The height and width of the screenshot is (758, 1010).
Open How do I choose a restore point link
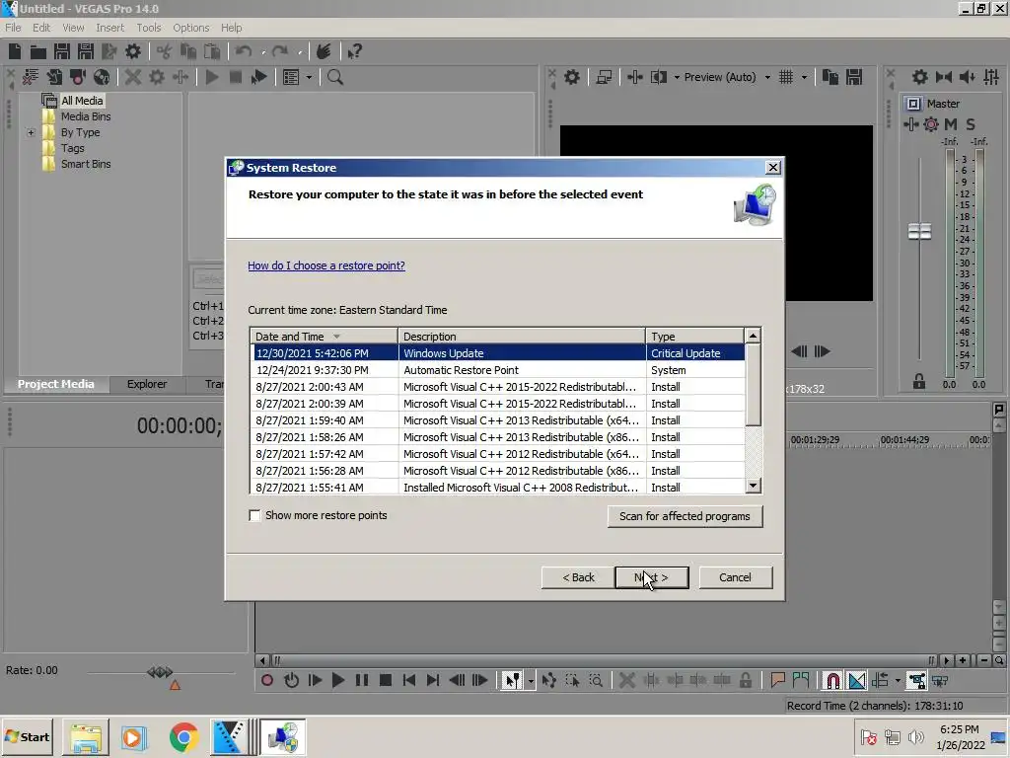point(326,265)
